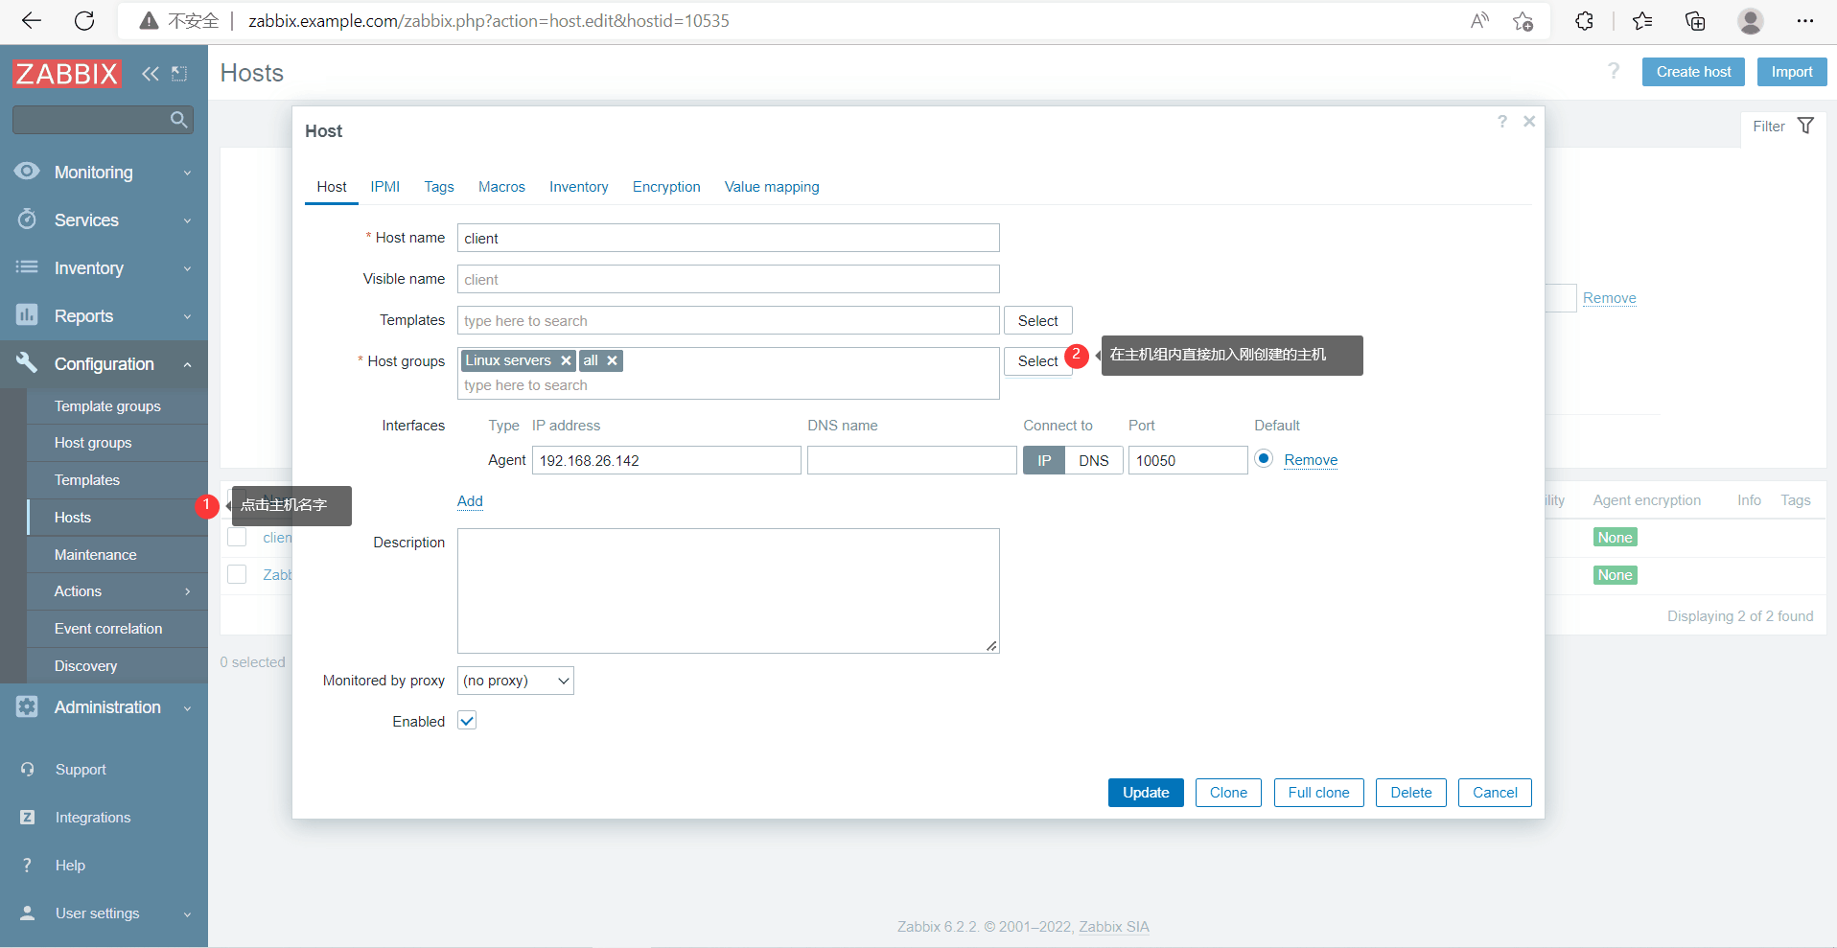Screen dimensions: 1837x948
Task: Select the default interface radio button
Action: (1264, 459)
